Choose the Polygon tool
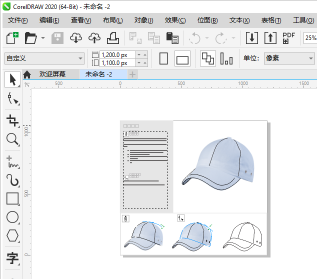The image size is (317, 279). coord(12,235)
